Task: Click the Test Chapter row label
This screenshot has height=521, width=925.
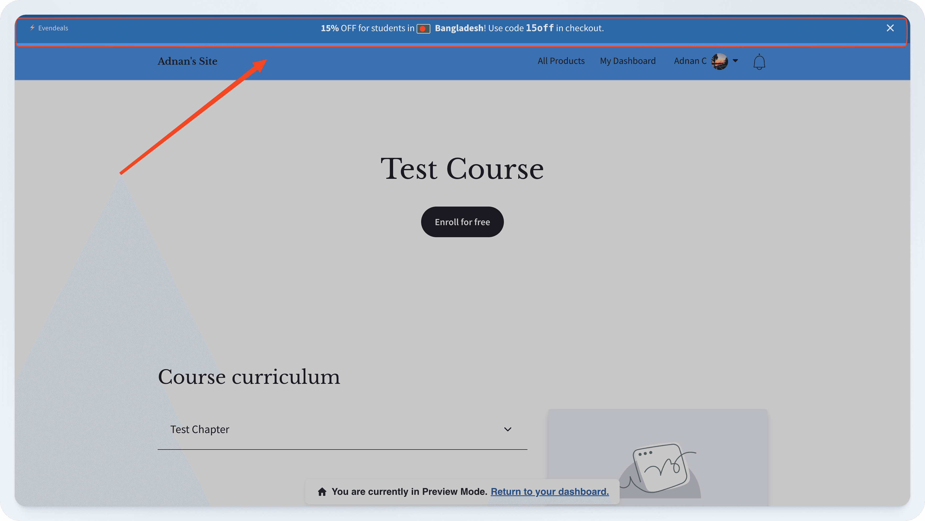Action: [200, 429]
